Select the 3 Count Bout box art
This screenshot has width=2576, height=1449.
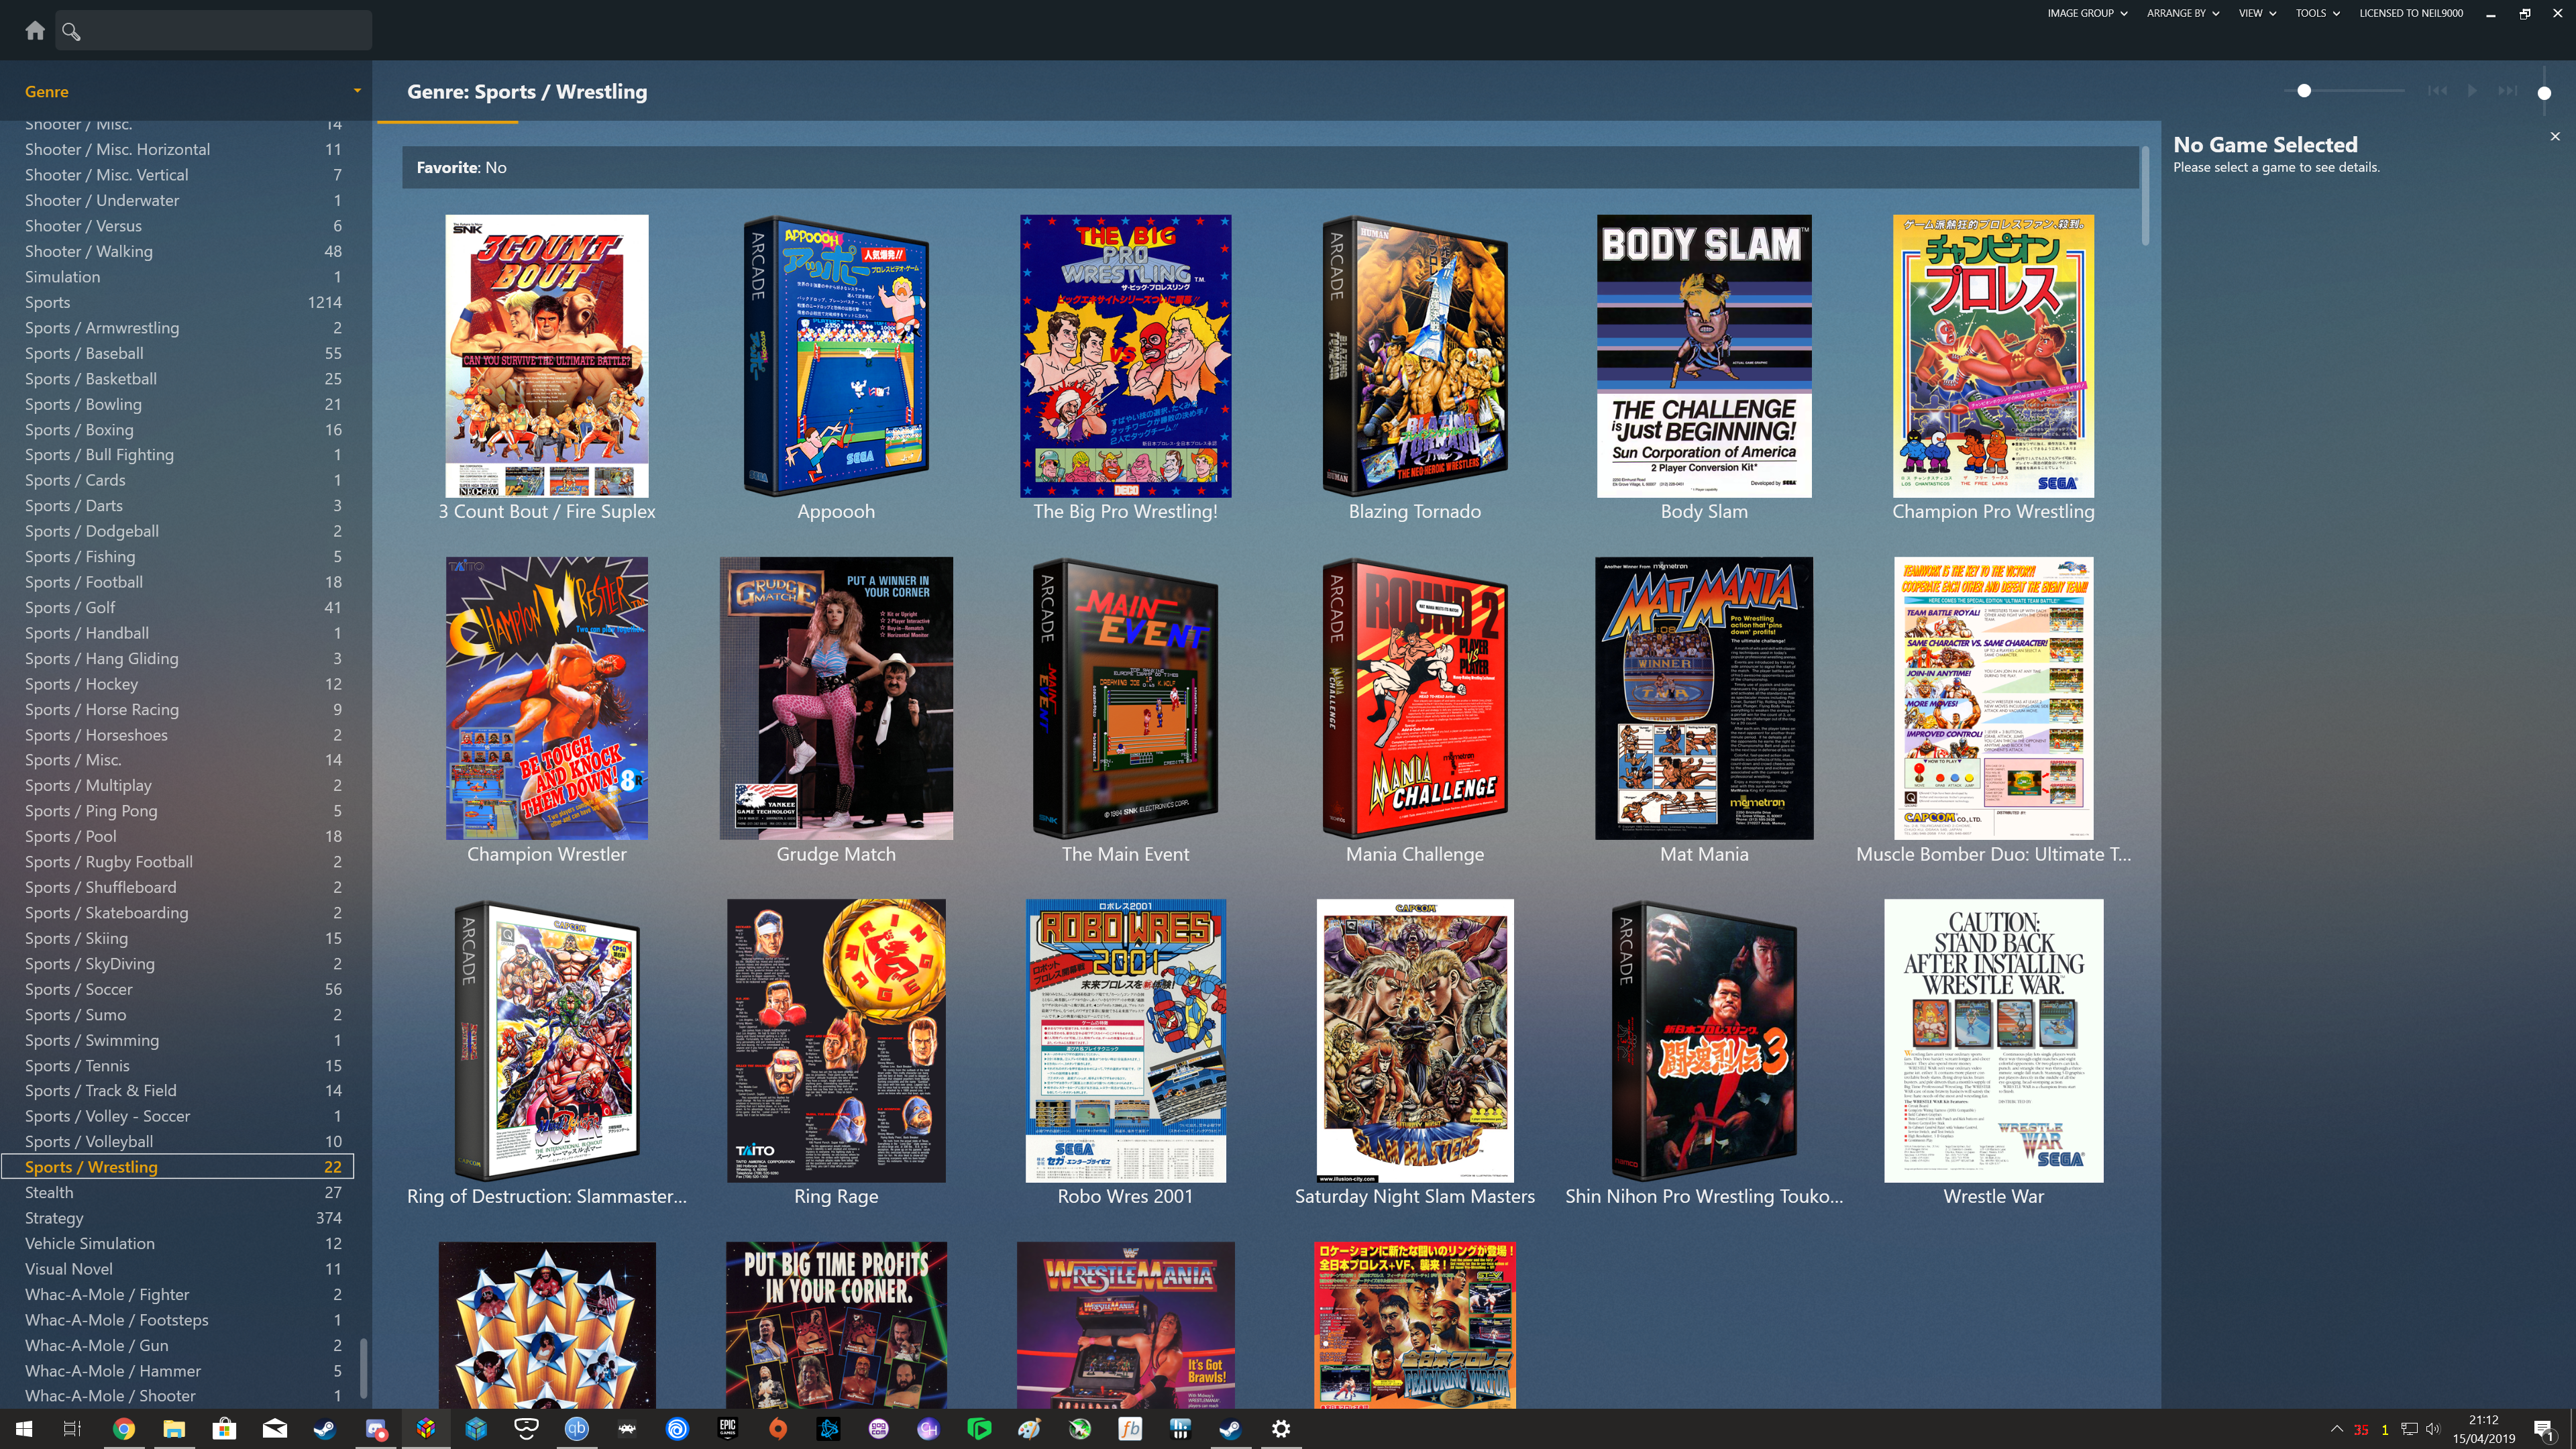point(547,356)
